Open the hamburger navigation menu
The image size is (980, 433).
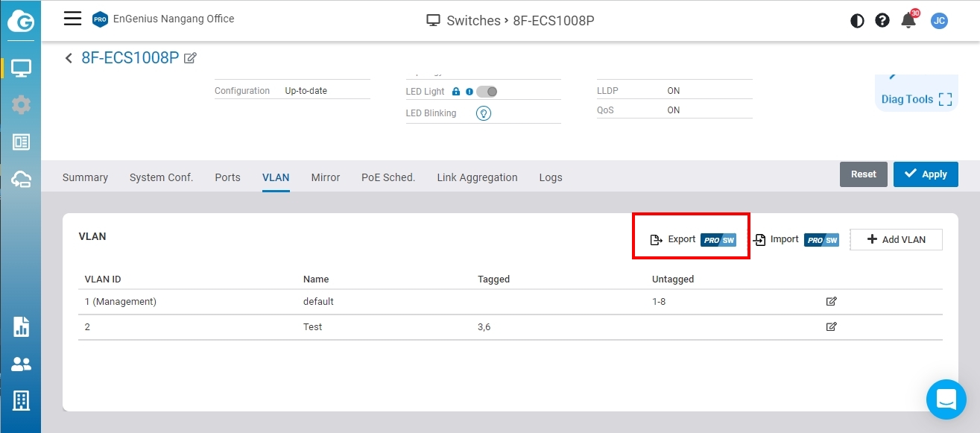point(72,19)
